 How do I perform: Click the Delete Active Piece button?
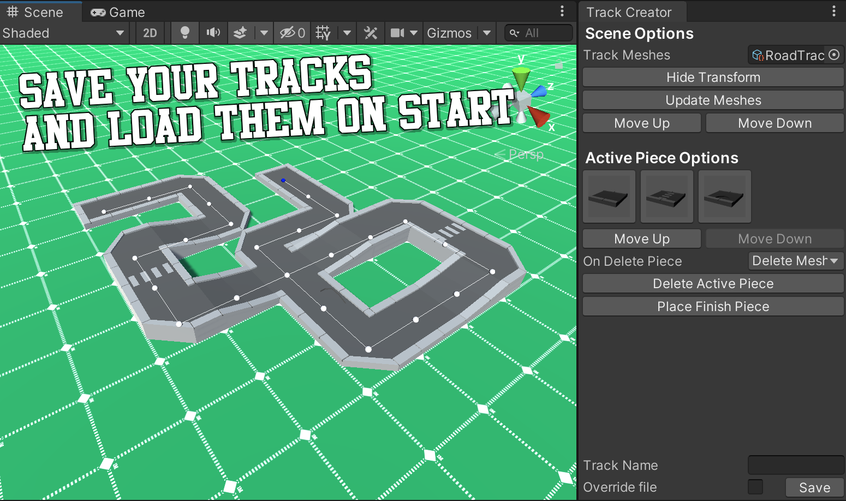click(713, 284)
